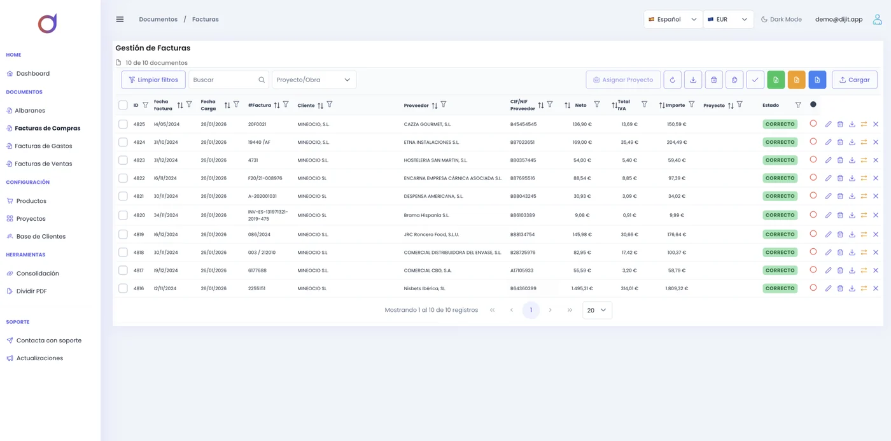Select page 1 in the pagination

[531, 310]
